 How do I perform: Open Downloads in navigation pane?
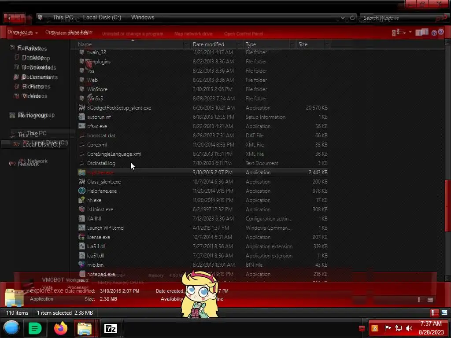point(36,67)
